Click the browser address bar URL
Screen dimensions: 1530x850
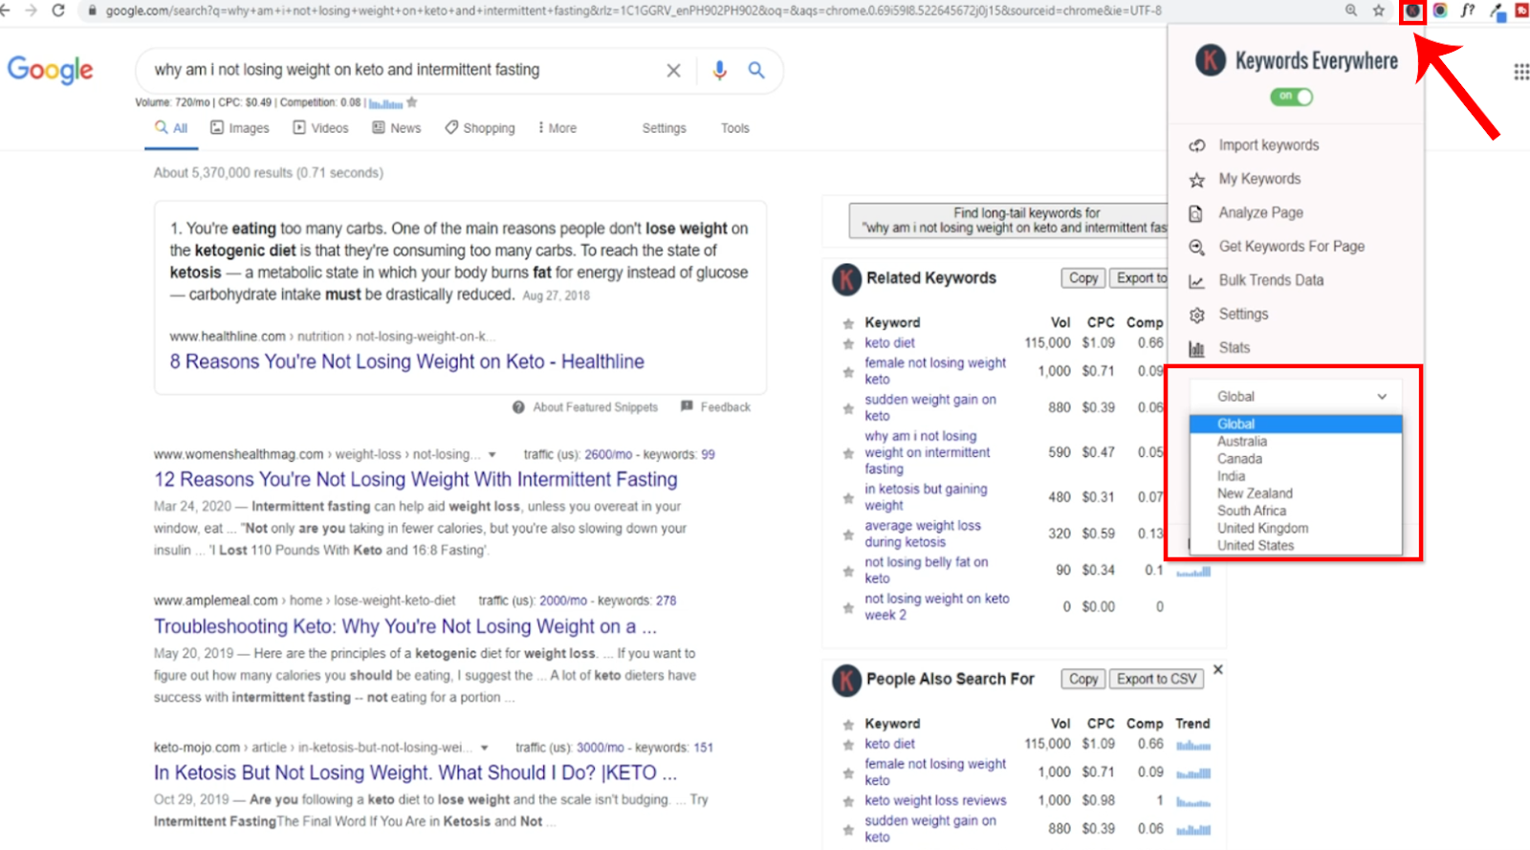633,11
